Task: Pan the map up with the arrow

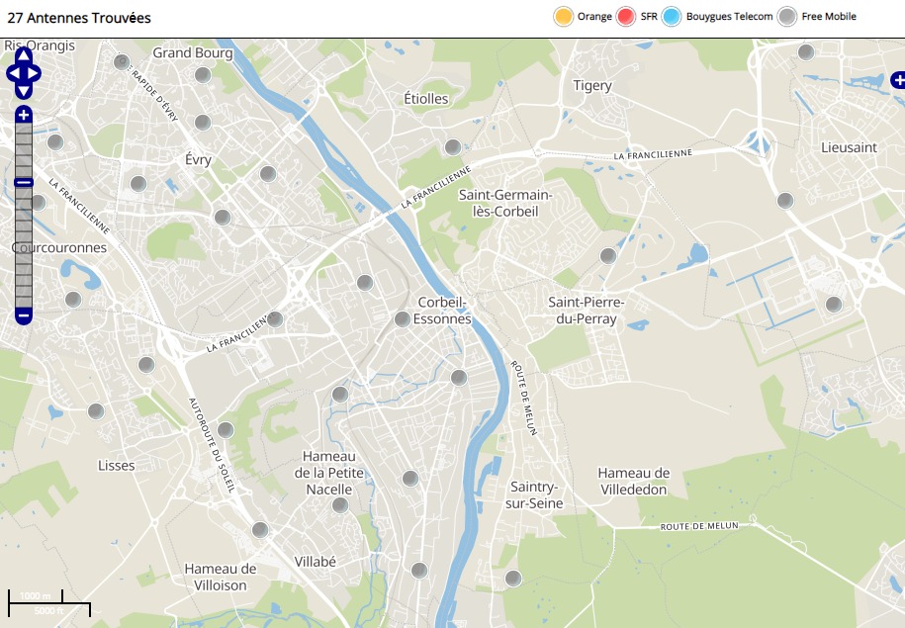Action: (24, 55)
